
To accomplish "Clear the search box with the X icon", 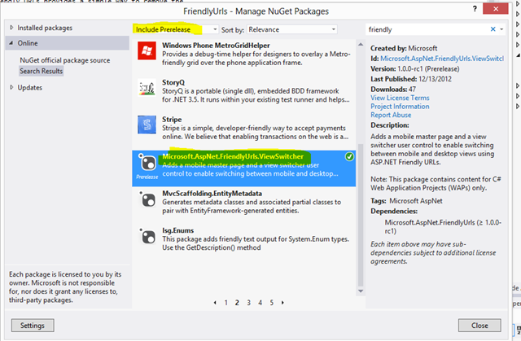I will [x=493, y=29].
